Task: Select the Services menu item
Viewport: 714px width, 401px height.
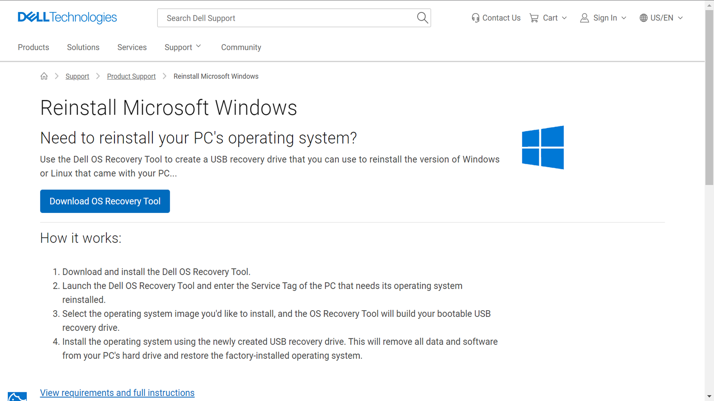Action: tap(132, 47)
